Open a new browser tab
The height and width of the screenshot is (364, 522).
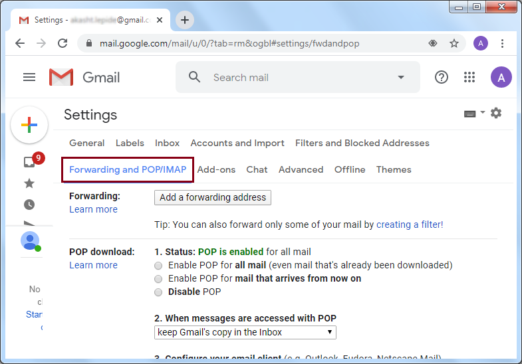185,20
